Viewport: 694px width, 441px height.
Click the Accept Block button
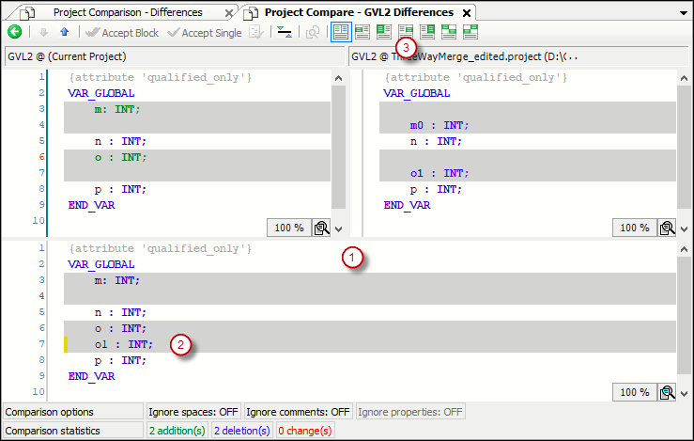click(122, 32)
